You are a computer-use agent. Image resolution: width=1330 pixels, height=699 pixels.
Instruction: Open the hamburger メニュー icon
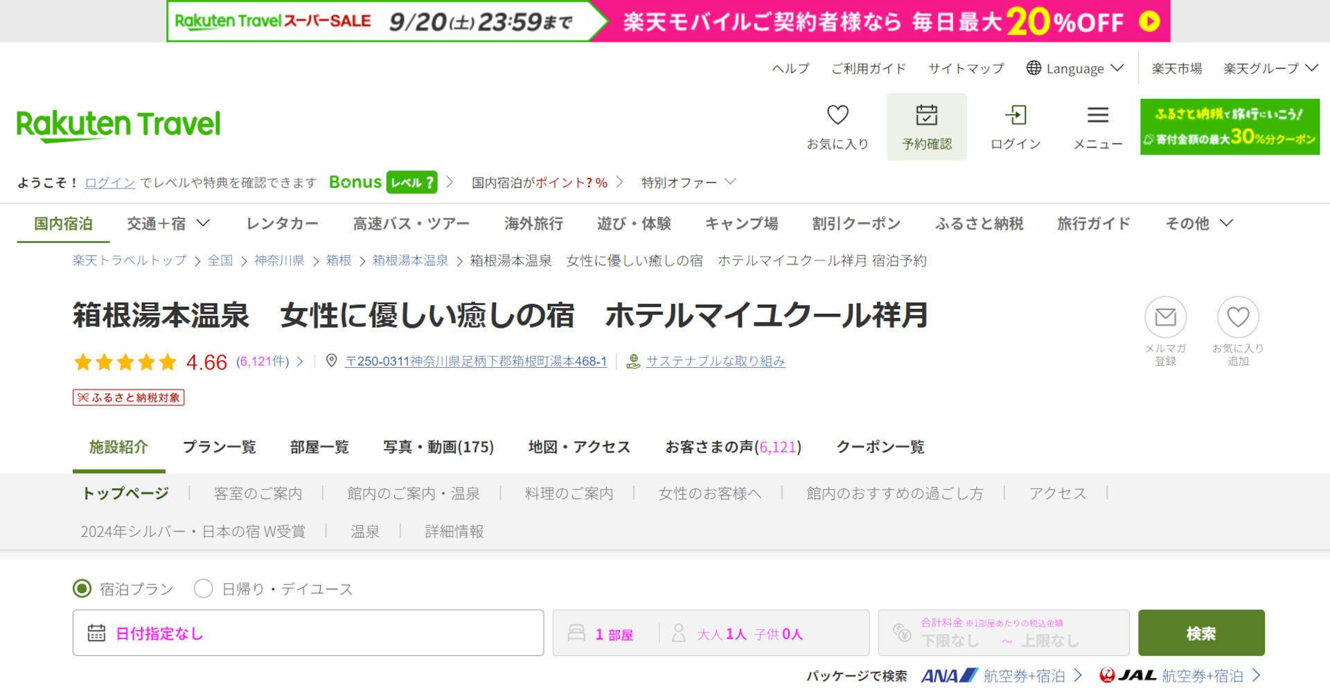(1097, 116)
